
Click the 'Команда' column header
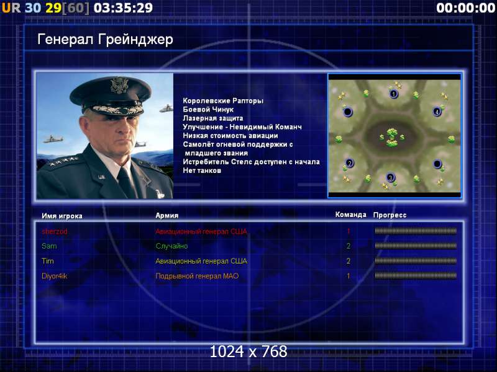[351, 215]
